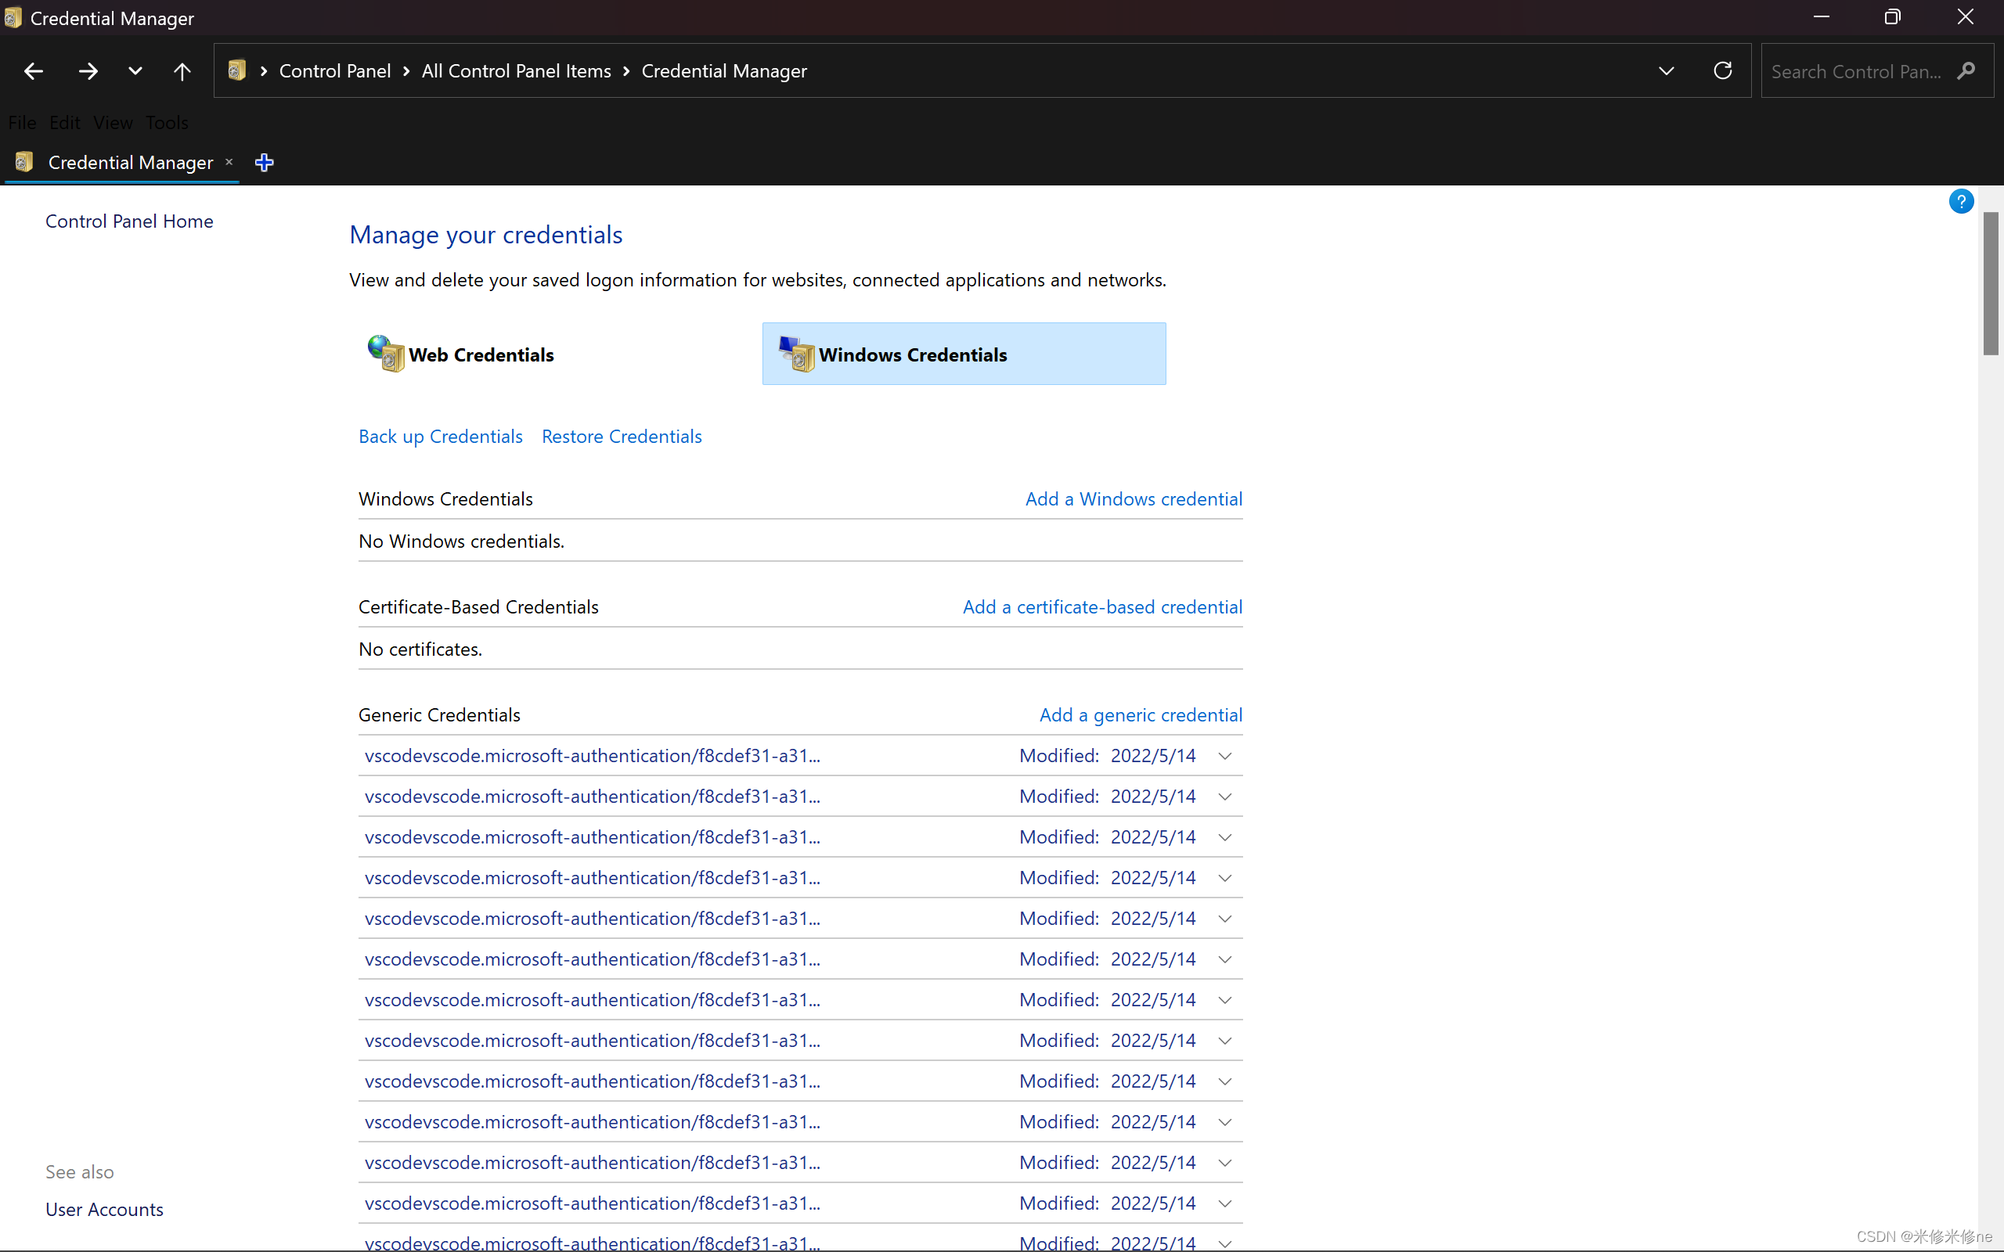Click the forward navigation arrow
Screen dimensions: 2004x1252
(87, 71)
